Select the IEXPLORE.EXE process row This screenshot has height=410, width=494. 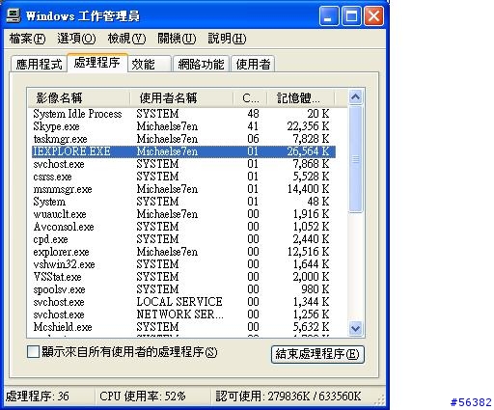click(x=183, y=151)
